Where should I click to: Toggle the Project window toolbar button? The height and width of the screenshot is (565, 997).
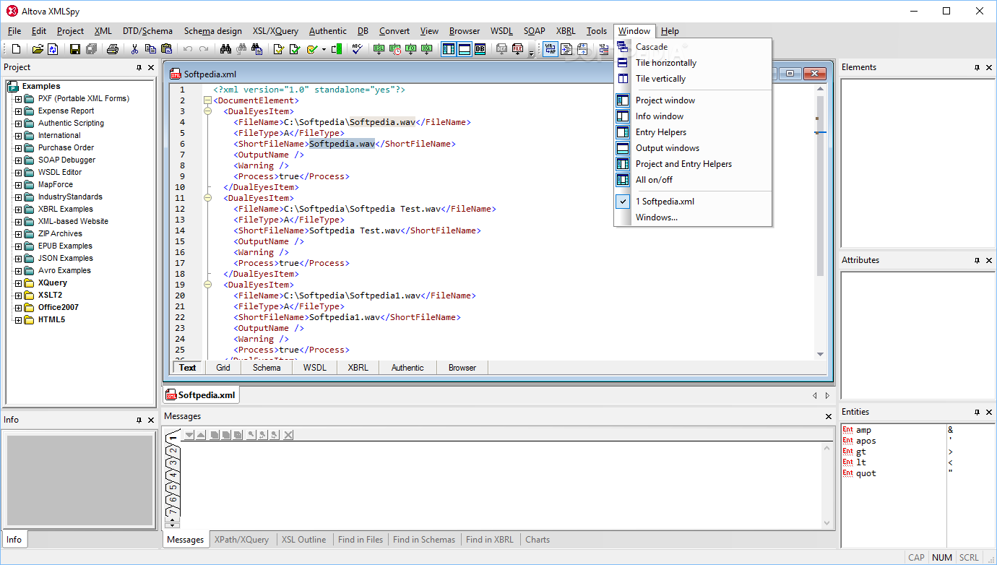tap(448, 49)
